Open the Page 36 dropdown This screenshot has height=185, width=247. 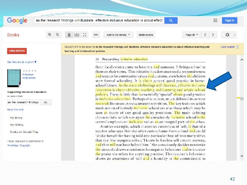tap(192, 35)
